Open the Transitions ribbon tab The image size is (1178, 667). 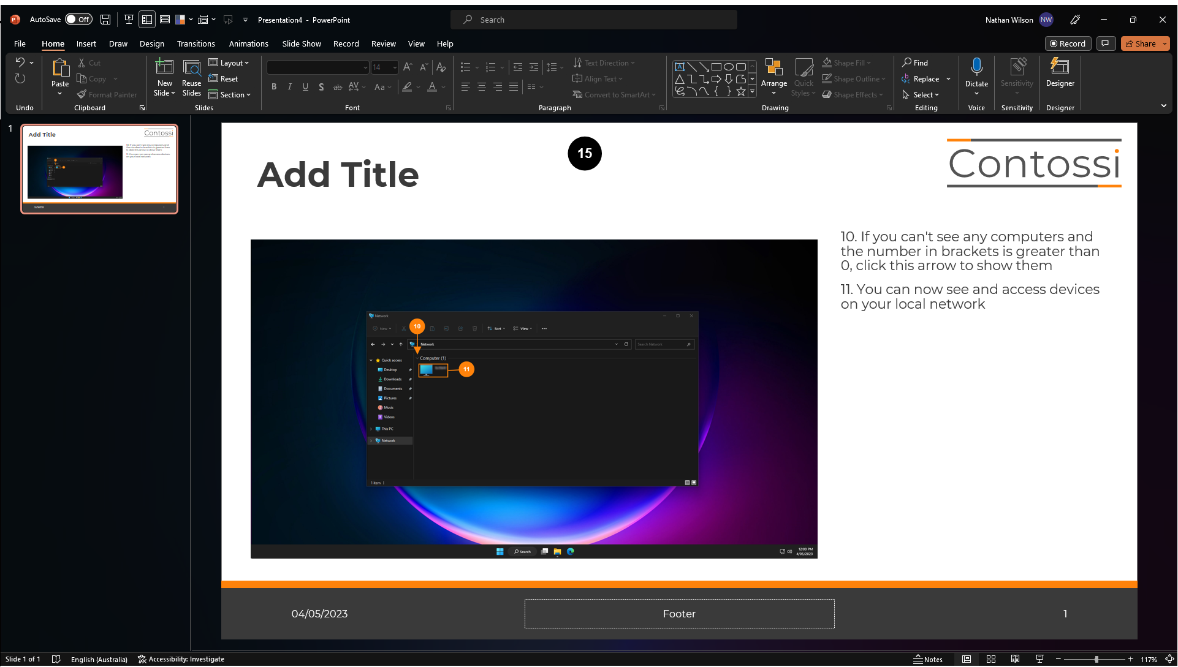(196, 43)
